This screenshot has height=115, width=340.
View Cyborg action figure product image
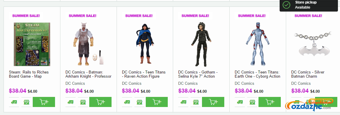pos(258,44)
